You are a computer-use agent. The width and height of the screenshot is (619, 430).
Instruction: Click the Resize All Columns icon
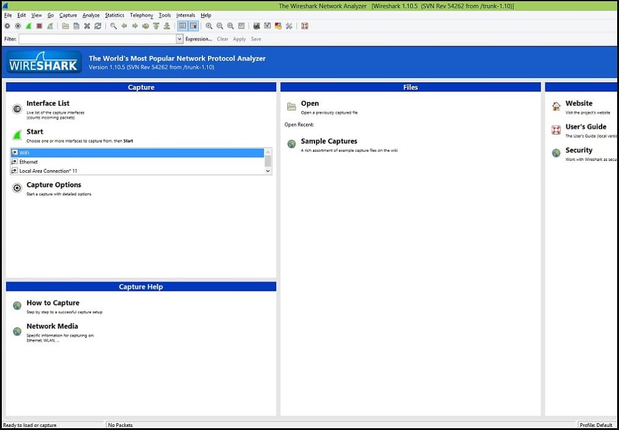point(241,26)
